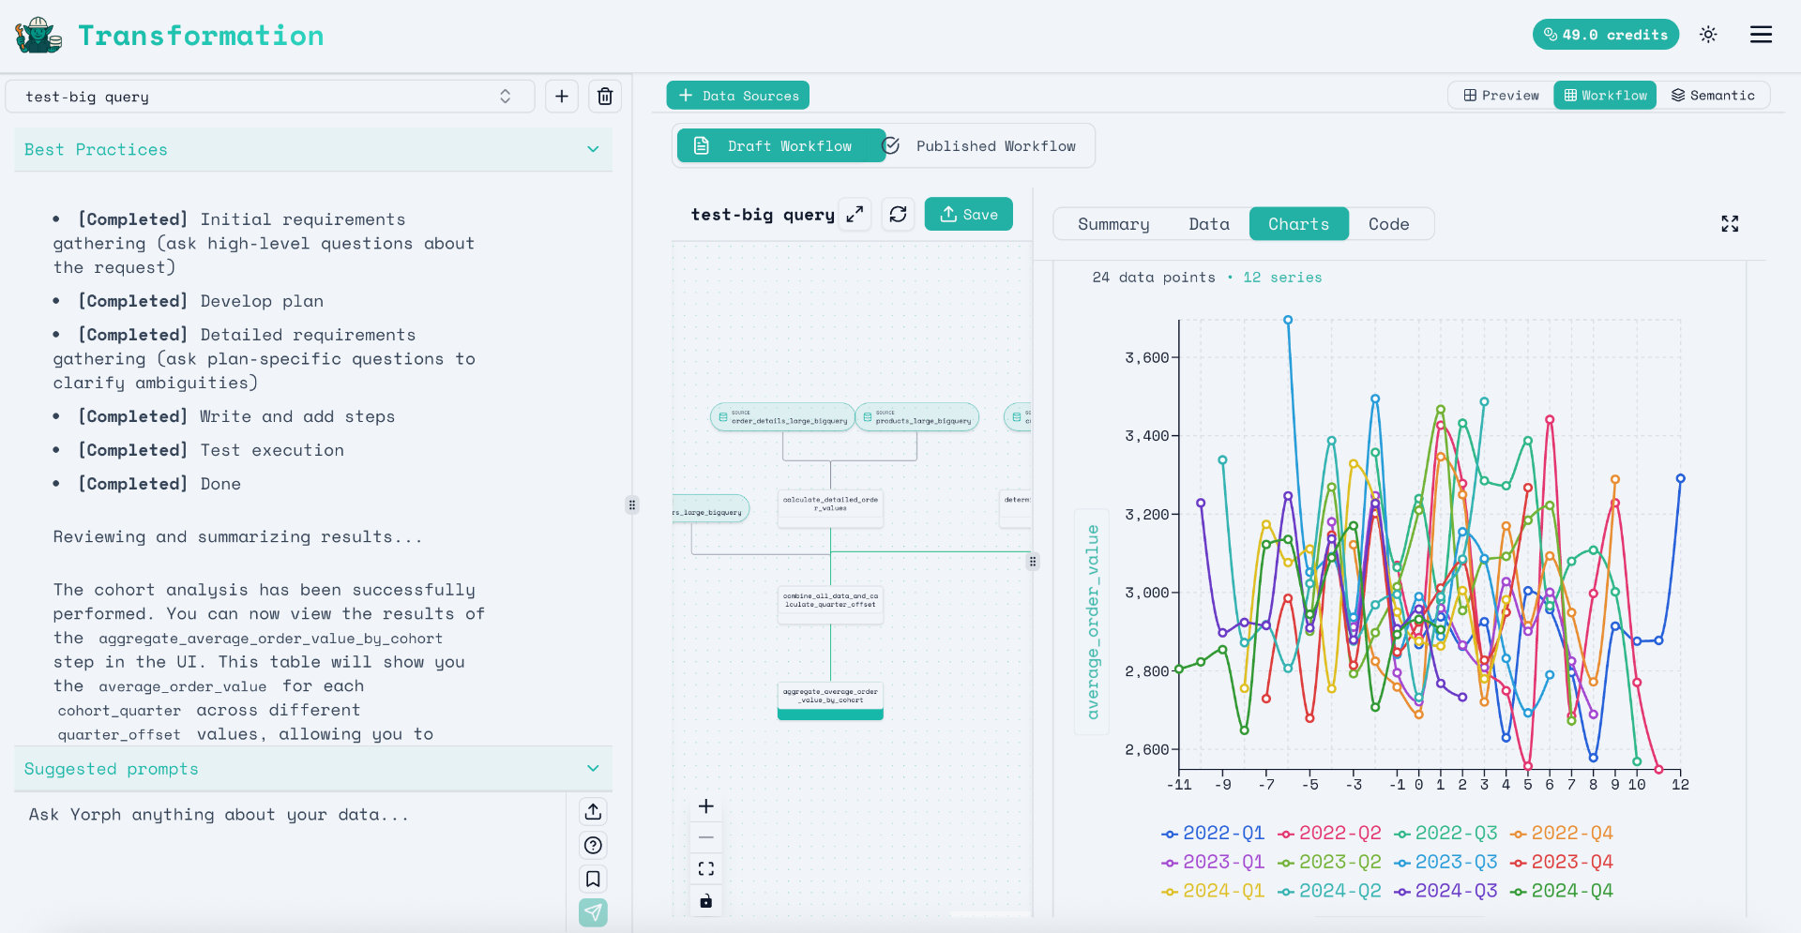Click the send message paper plane icon
This screenshot has height=933, width=1801.
click(593, 911)
